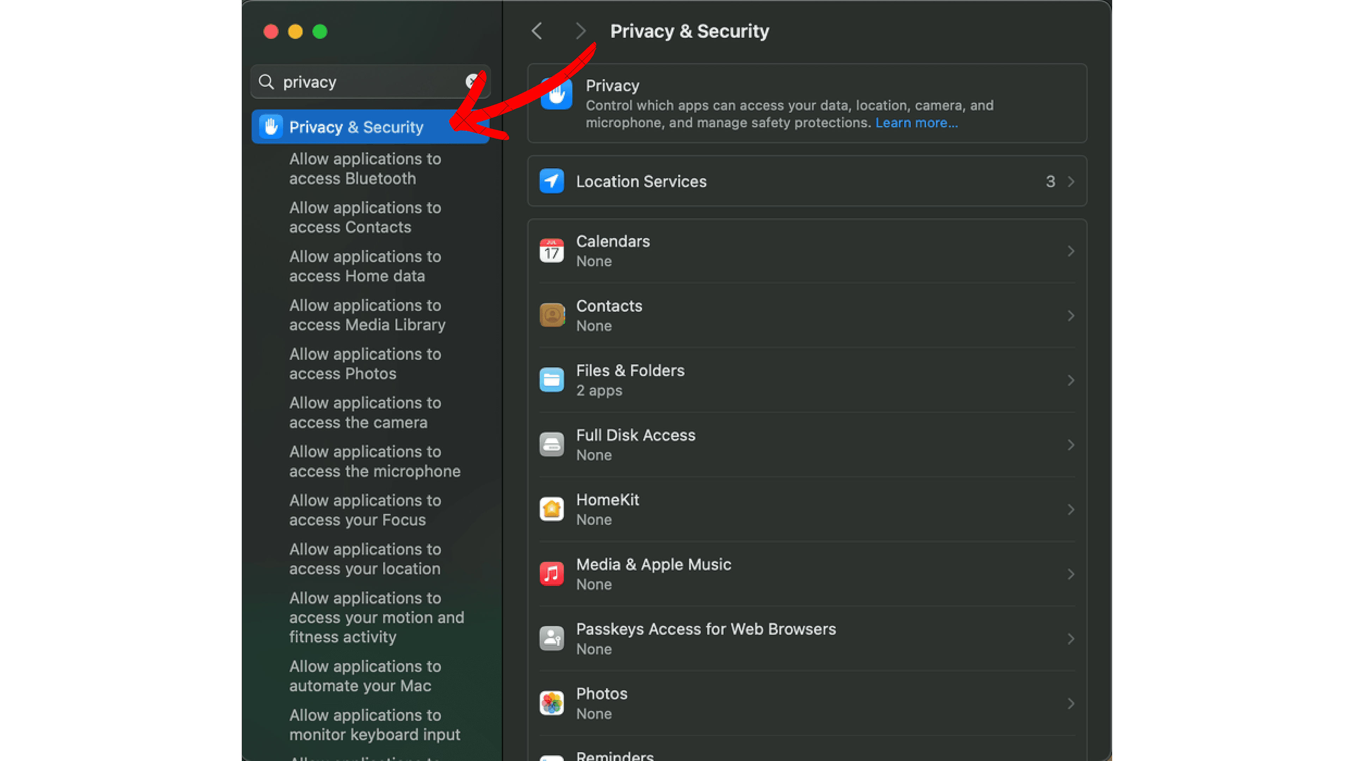
Task: Click in the privacy search field
Action: 371,82
